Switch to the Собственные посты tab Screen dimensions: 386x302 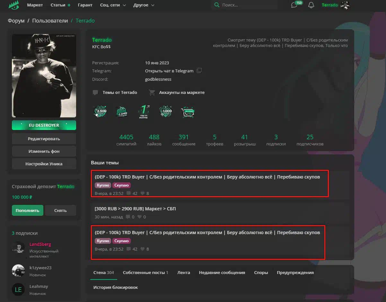[x=145, y=272]
